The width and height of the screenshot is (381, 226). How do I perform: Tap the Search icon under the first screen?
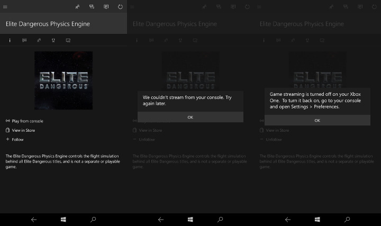pos(93,220)
